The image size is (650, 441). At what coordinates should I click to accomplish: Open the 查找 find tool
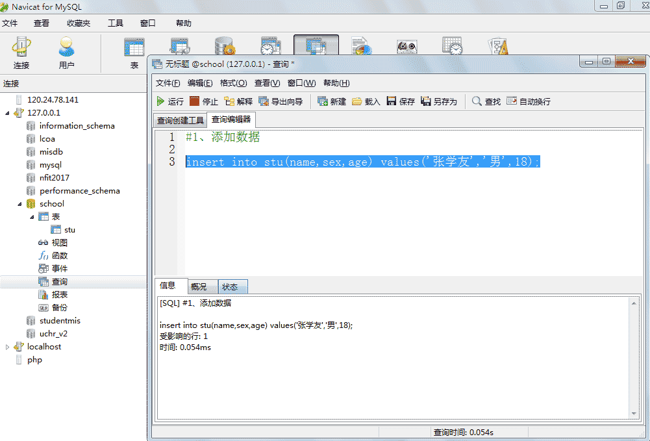tap(486, 101)
